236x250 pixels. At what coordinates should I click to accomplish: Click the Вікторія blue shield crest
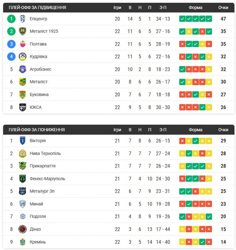click(x=23, y=141)
